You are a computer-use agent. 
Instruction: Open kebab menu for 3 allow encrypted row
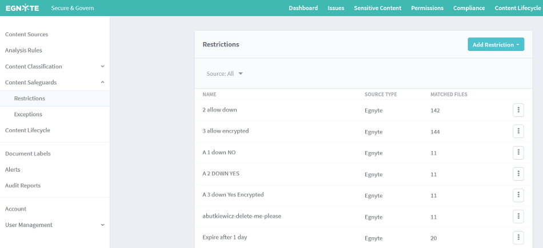point(518,131)
